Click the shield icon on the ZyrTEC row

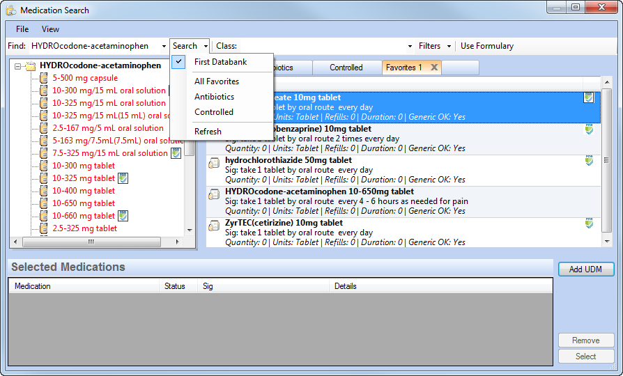[589, 223]
